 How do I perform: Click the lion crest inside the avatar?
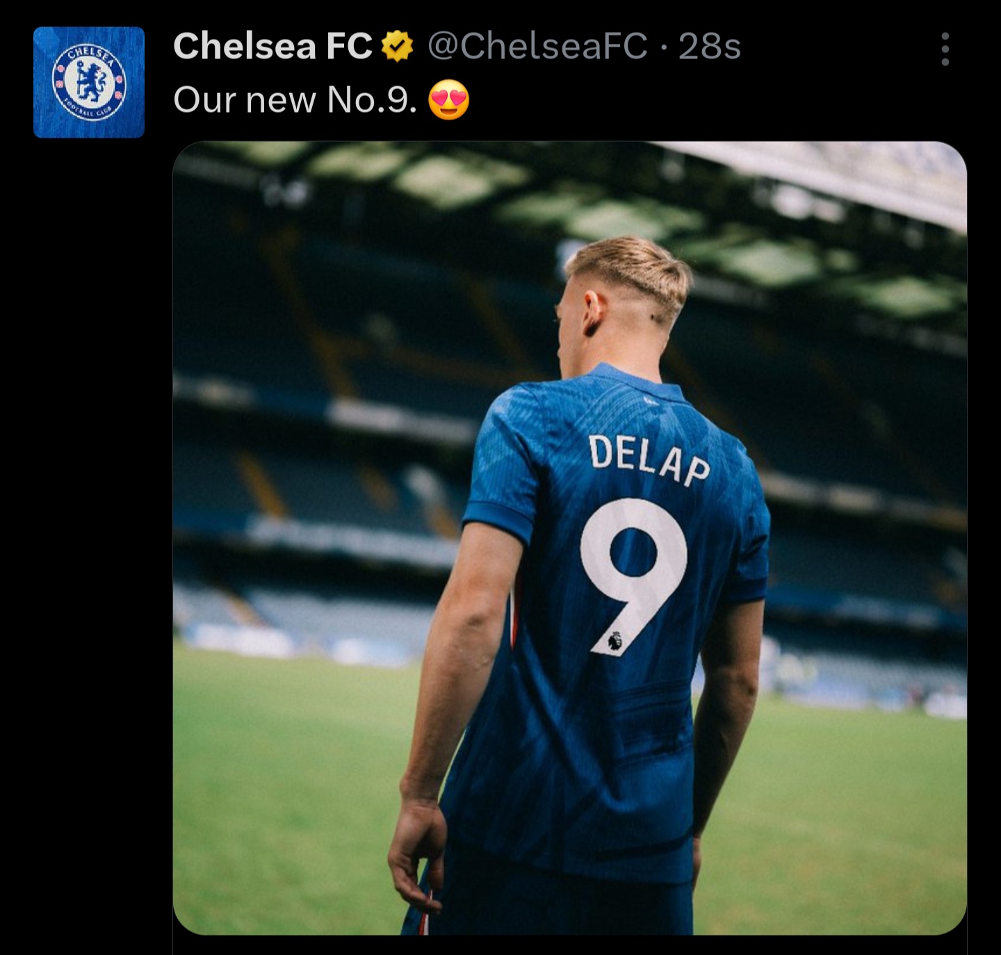[89, 82]
